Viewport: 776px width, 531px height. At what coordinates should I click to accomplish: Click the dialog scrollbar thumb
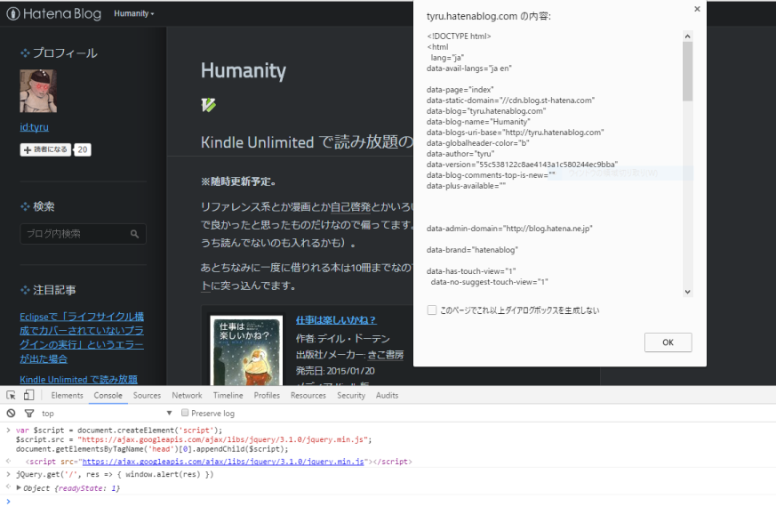click(687, 71)
